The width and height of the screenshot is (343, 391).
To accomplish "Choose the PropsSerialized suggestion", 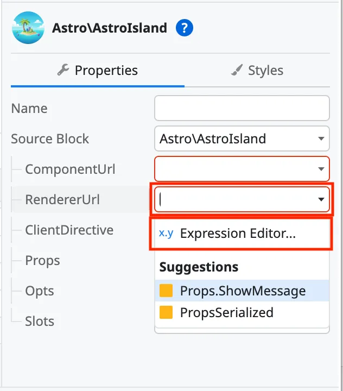I will [226, 313].
